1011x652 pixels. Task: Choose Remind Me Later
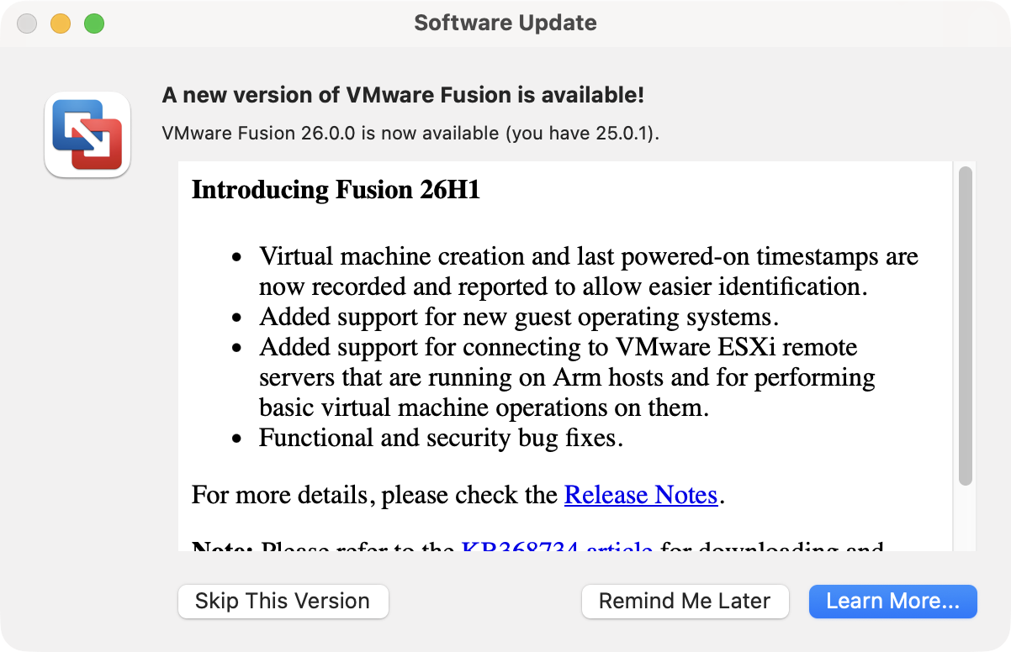click(x=685, y=602)
